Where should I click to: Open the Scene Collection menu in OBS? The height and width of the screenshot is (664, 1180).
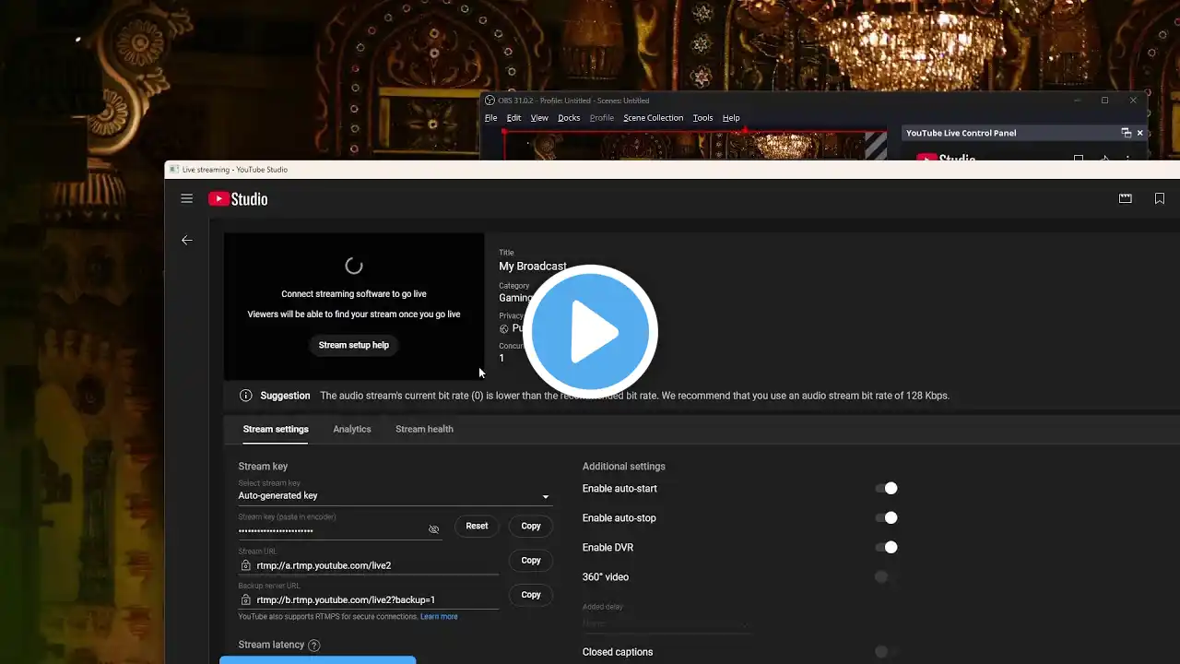653,118
